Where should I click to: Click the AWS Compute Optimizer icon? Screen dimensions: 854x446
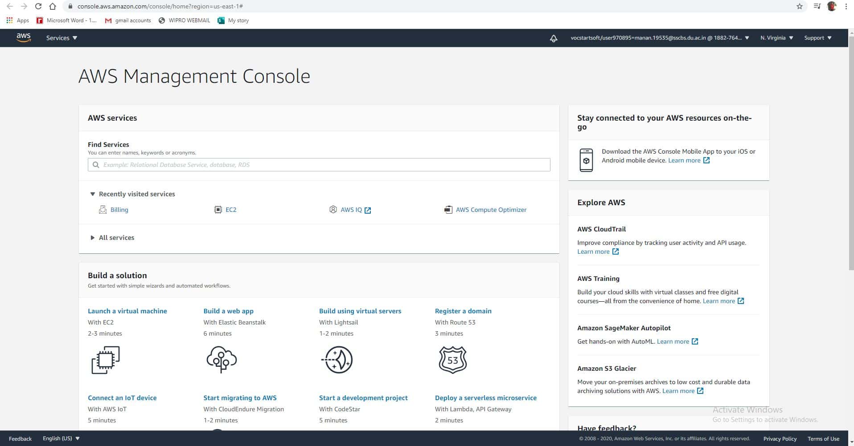(x=448, y=210)
